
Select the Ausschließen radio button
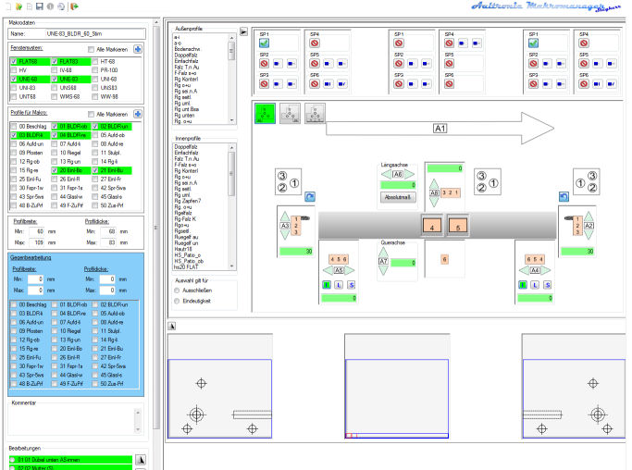[x=178, y=290]
